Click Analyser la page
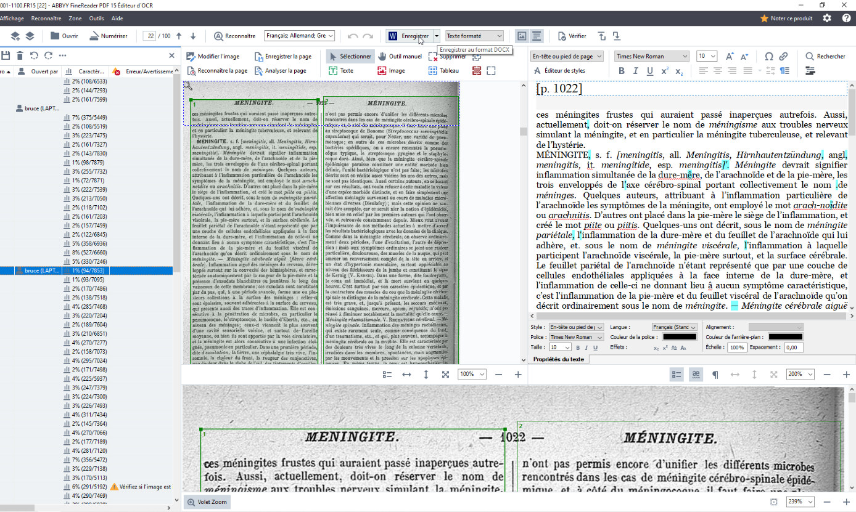Viewport: 856px width, 512px height. (x=280, y=70)
